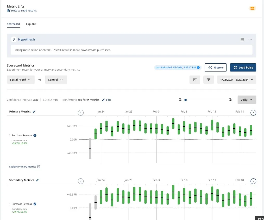Viewport: 264px width, 220px height.
Task: Open the hypothesis image icon
Action: pyautogui.click(x=242, y=39)
